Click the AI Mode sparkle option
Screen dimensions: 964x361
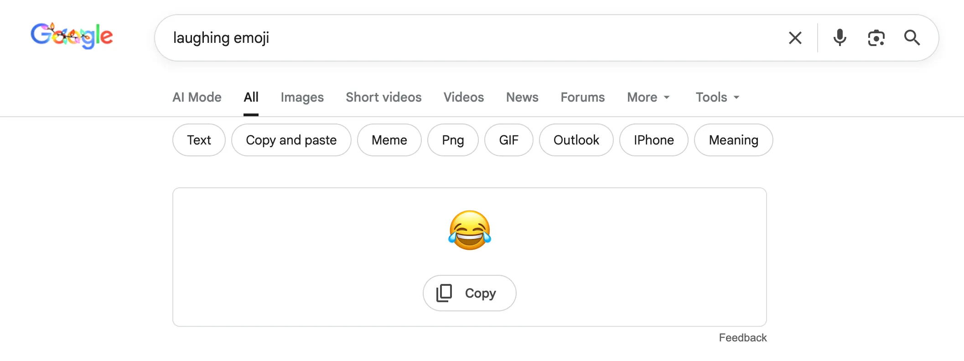197,97
